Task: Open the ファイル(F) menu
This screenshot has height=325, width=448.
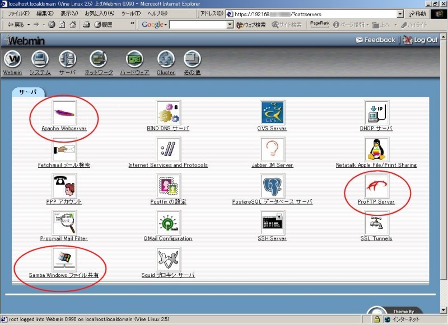Action: (18, 13)
